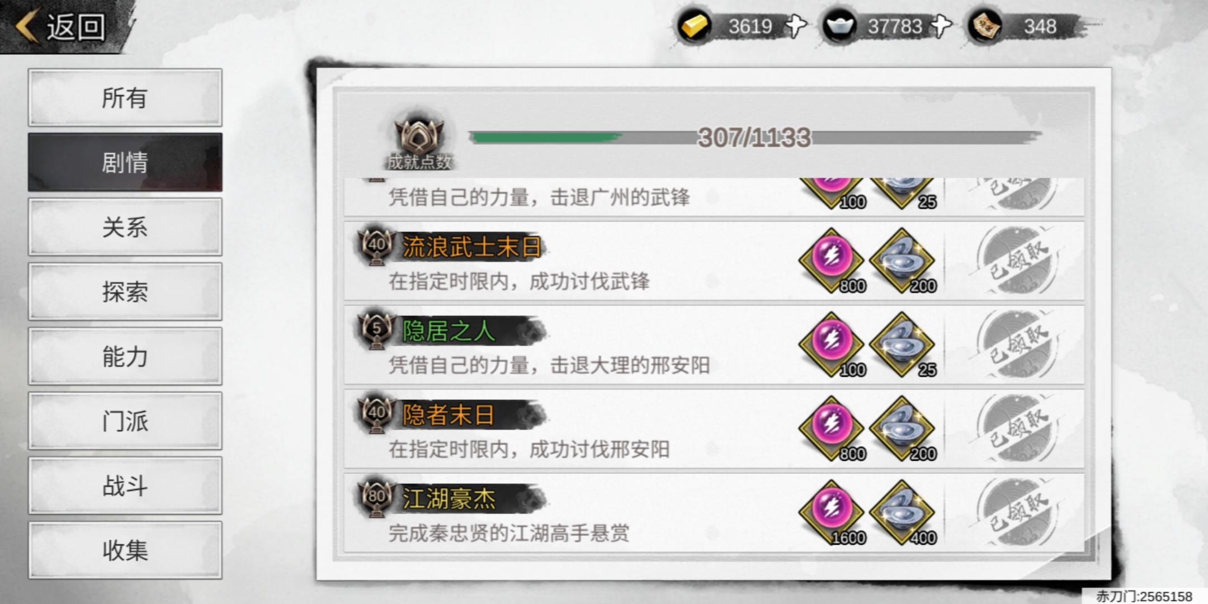Image resolution: width=1208 pixels, height=604 pixels.
Task: Select the 所有 category tab
Action: 125,98
